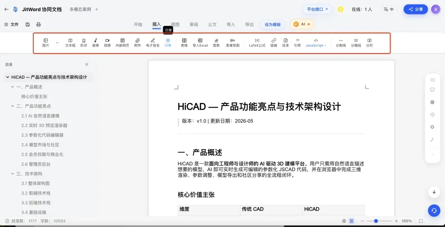Open the blue support headset button

[434, 211]
